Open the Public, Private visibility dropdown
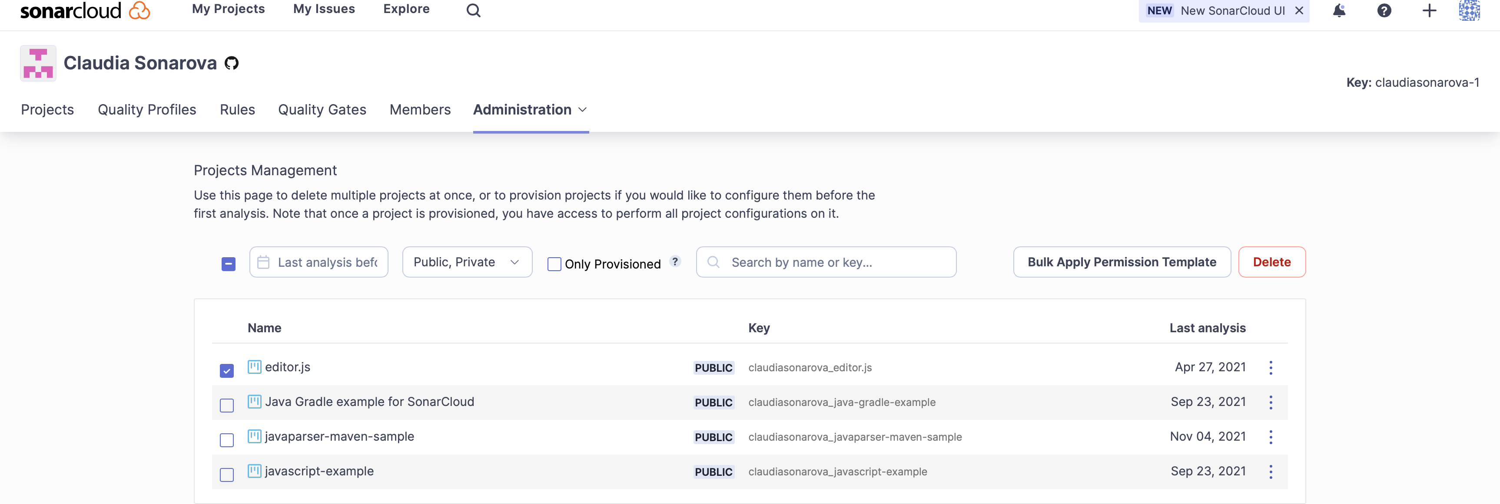The height and width of the screenshot is (504, 1500). [x=467, y=262]
